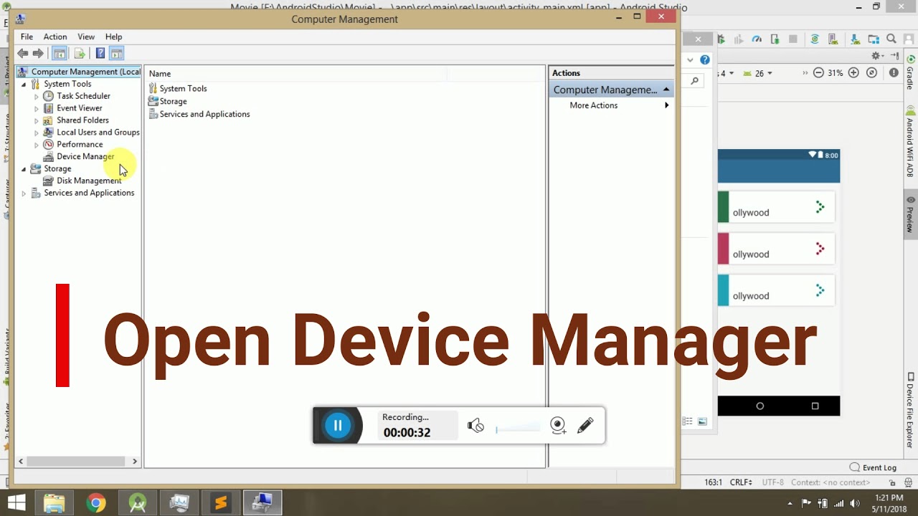
Task: Select Event Viewer in the tree
Action: click(79, 108)
